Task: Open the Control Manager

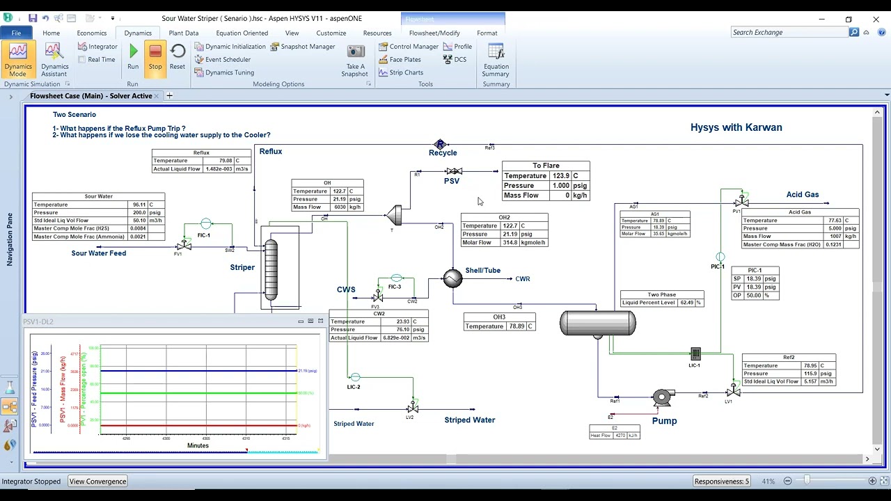Action: point(409,47)
